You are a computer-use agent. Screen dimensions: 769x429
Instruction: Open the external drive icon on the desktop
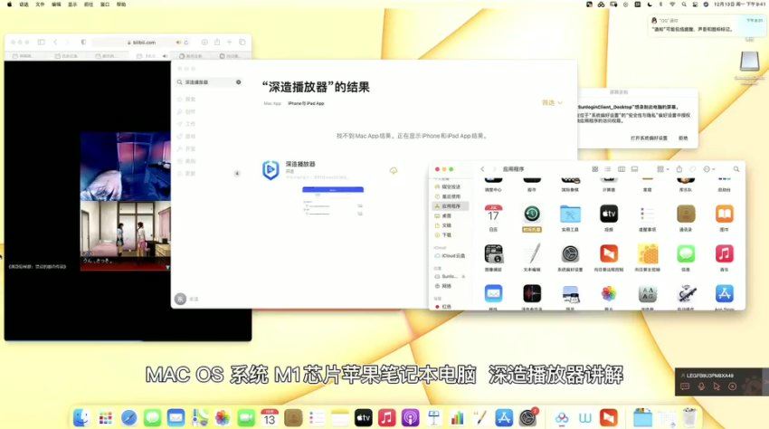(x=749, y=61)
